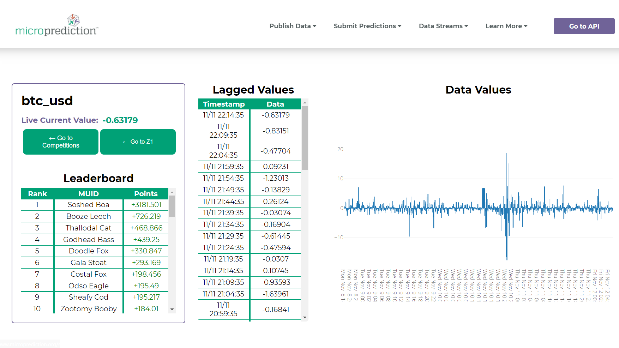619x348 pixels.
Task: Click the 0.26124 data value
Action: pyautogui.click(x=276, y=202)
